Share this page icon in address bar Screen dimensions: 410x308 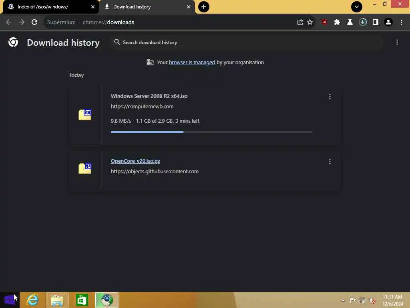point(300,22)
